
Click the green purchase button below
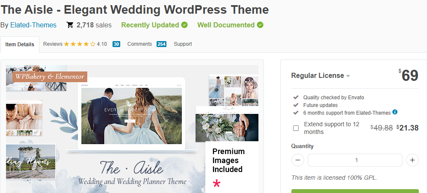pos(355,191)
